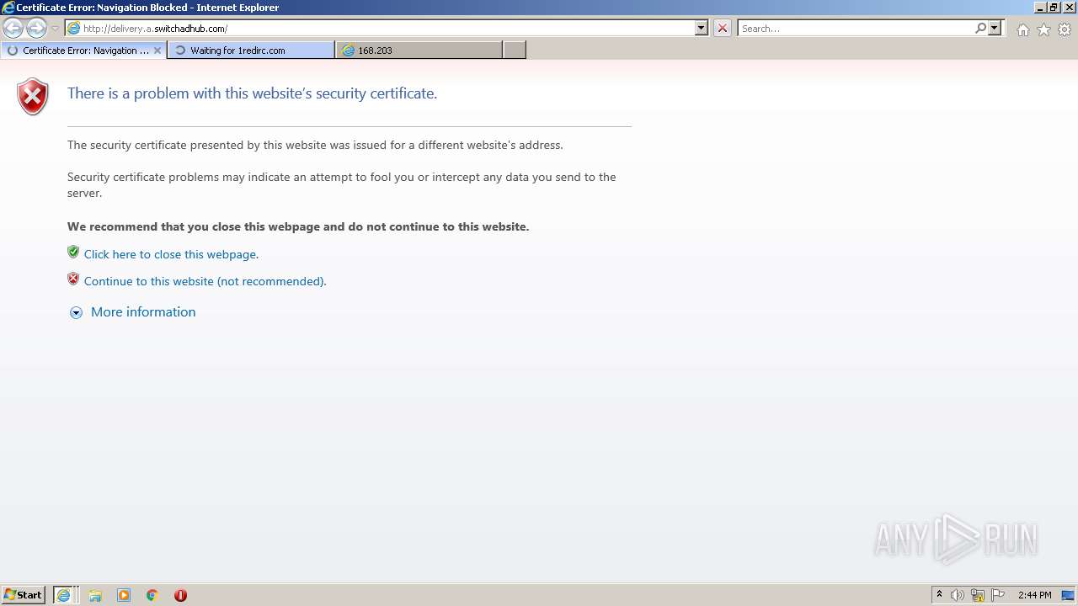Click the 2:44 PM clock
This screenshot has width=1078, height=606.
pos(1034,595)
